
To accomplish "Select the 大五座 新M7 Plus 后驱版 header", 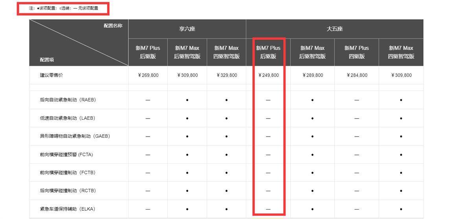I will [268, 52].
